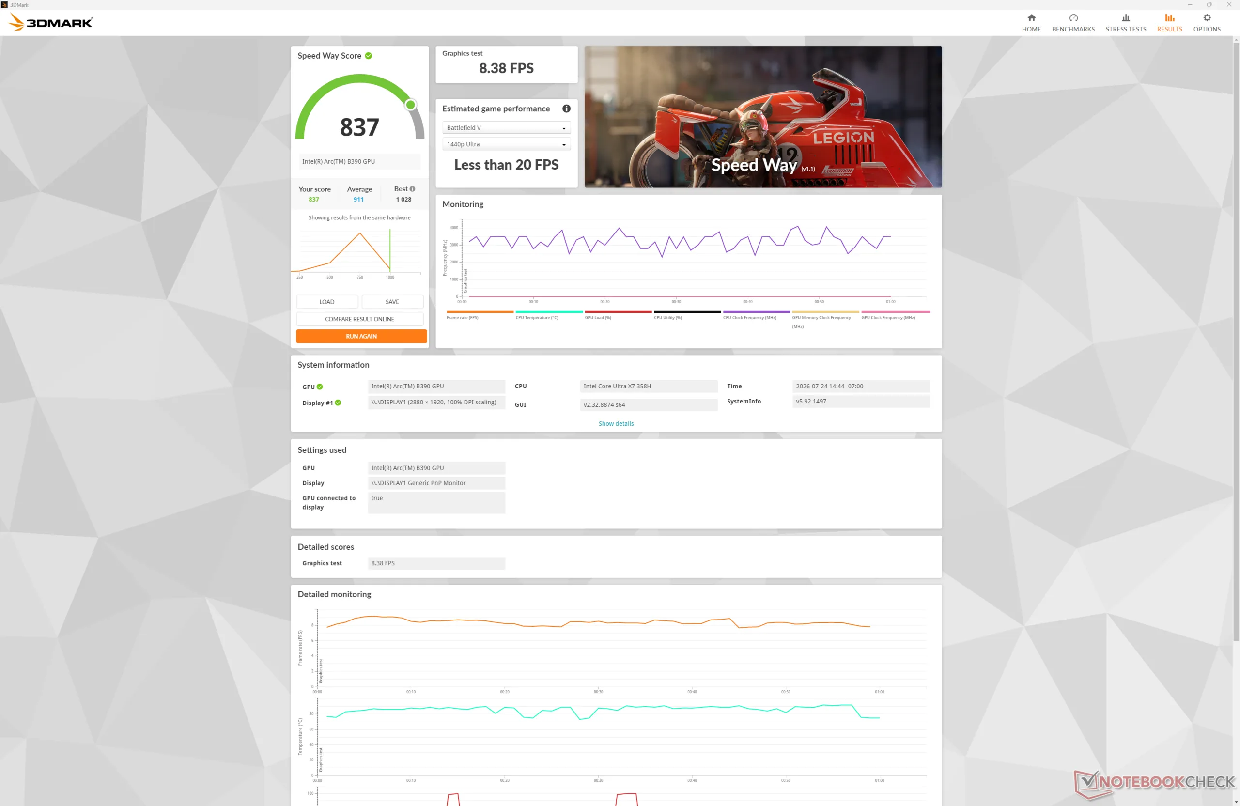Click the Average score value 911
This screenshot has width=1240, height=806.
[x=358, y=199]
